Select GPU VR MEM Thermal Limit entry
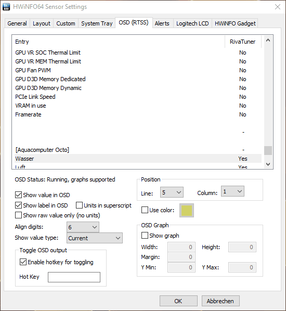Viewport: 286px width, 311px height. click(x=138, y=61)
